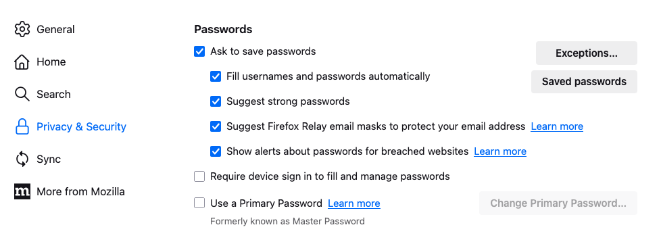Uncheck alerts for breached websites
Image resolution: width=661 pixels, height=246 pixels.
pos(216,151)
